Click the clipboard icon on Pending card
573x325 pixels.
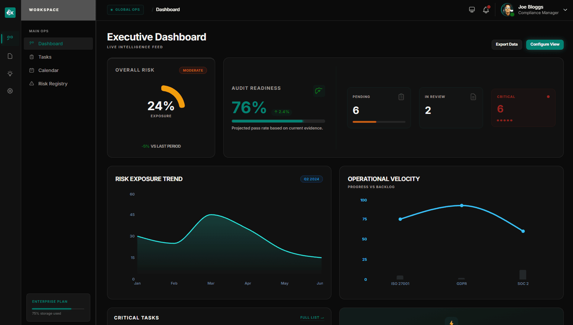(x=401, y=97)
